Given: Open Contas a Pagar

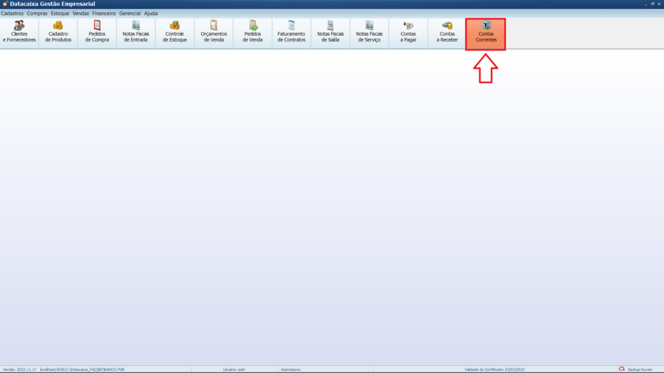Looking at the screenshot, I should [x=408, y=32].
